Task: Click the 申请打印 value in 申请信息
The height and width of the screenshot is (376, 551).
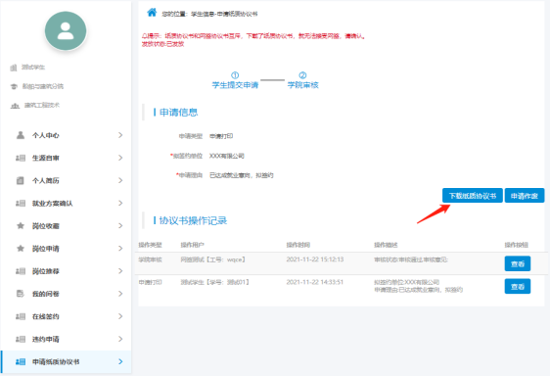Action: [x=221, y=136]
